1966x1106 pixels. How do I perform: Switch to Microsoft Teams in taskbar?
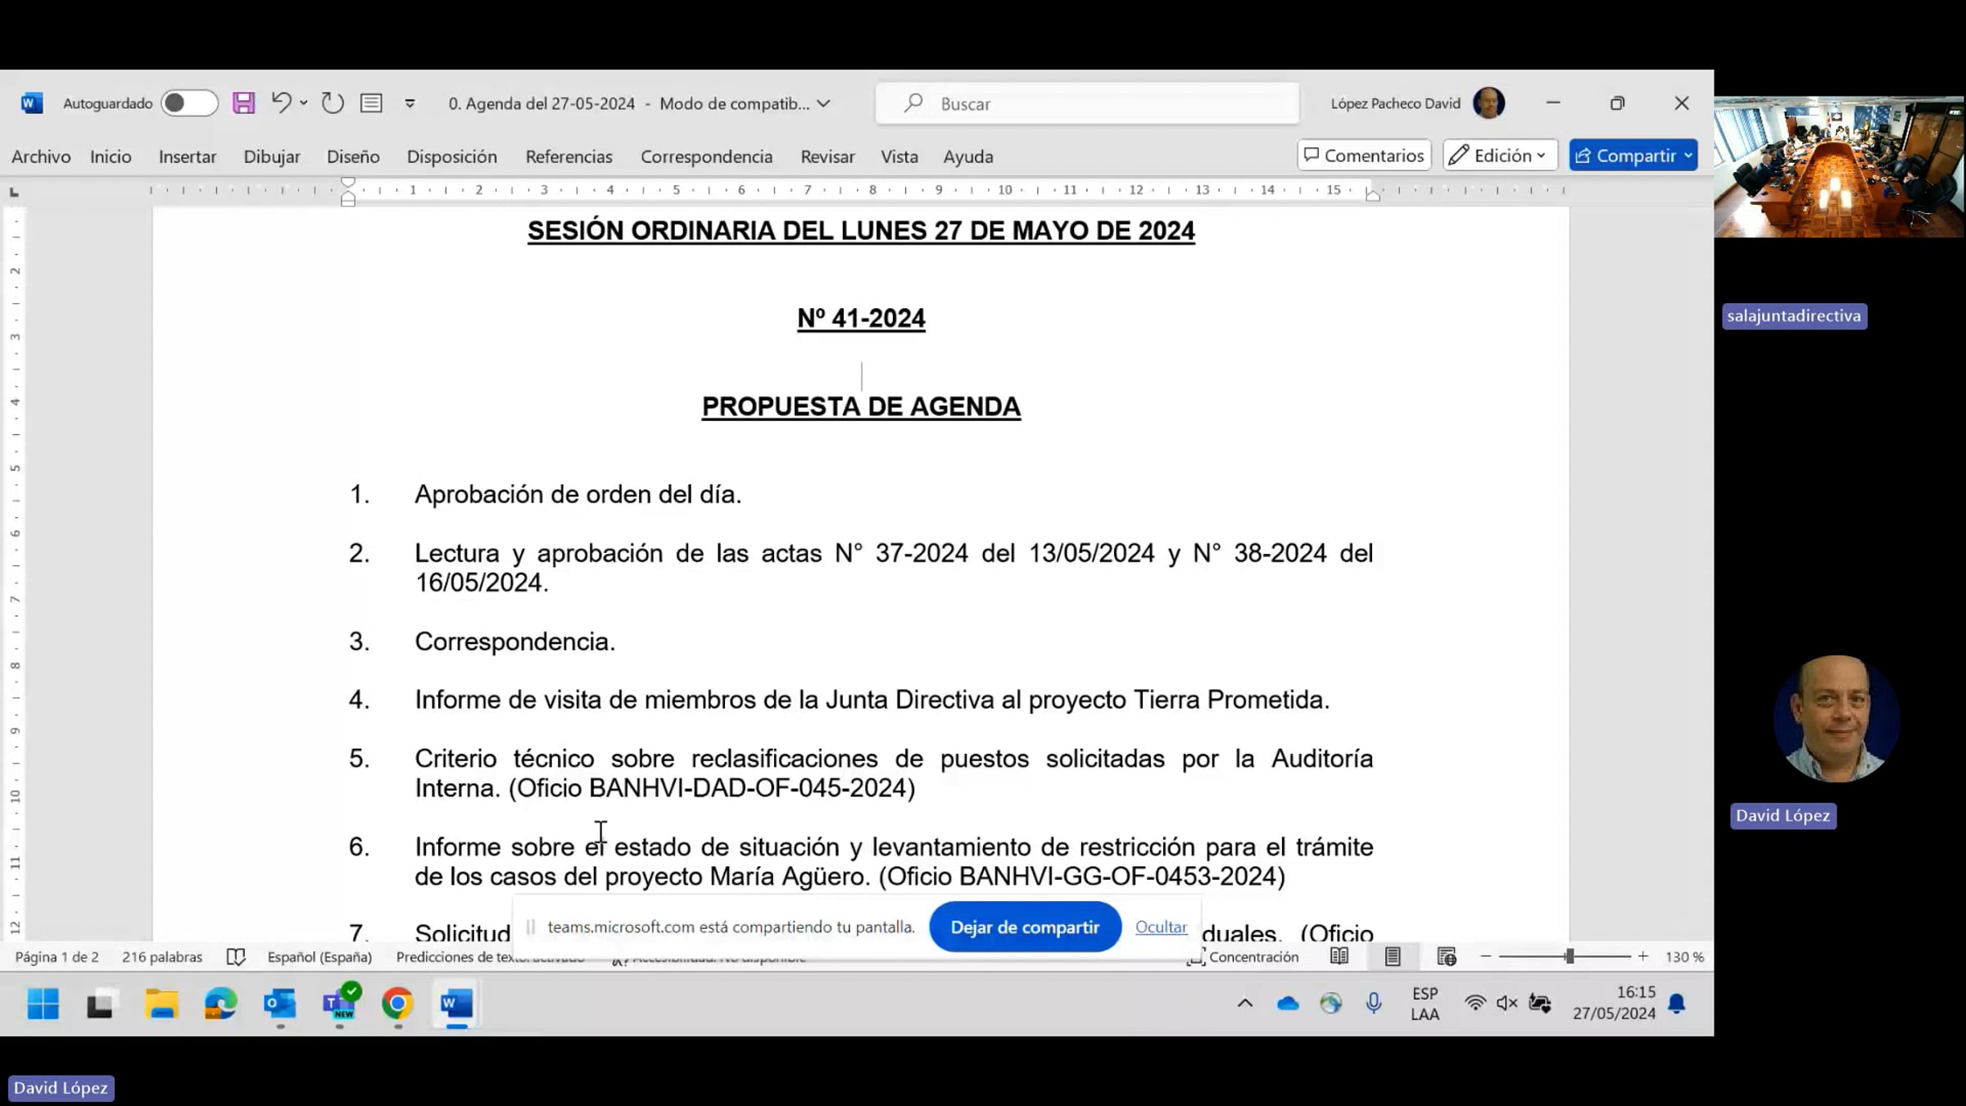point(339,1002)
